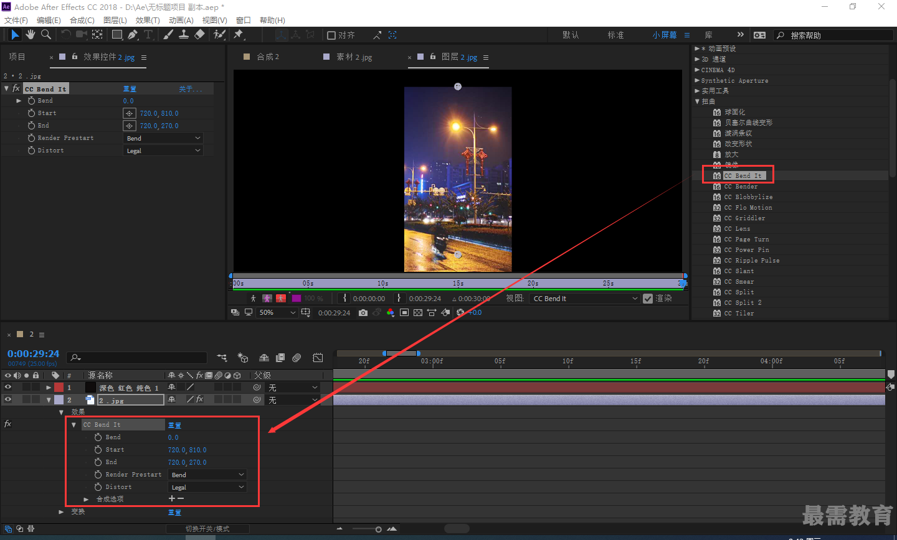This screenshot has width=897, height=540.
Task: Click the CC Bend It Start point picker
Action: 129,113
